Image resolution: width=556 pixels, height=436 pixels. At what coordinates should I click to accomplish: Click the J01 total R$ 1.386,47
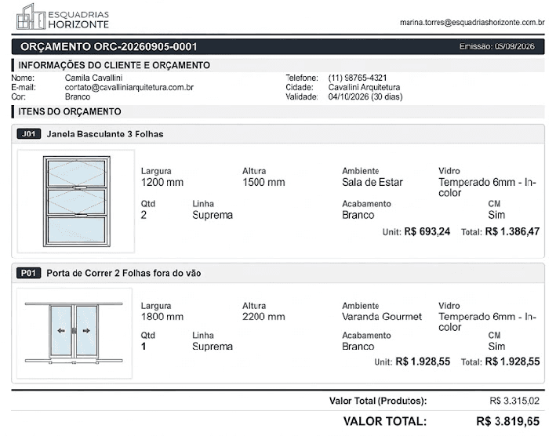point(512,231)
